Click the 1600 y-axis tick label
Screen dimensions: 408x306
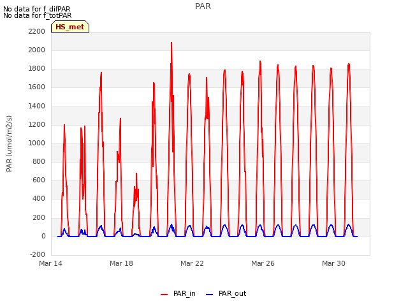[x=37, y=87]
